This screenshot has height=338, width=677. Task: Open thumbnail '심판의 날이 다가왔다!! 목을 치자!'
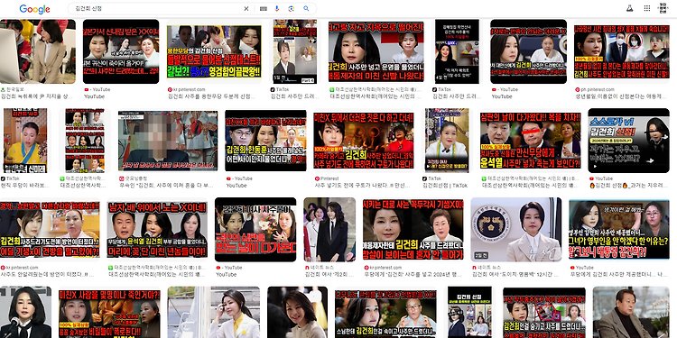[x=530, y=141]
